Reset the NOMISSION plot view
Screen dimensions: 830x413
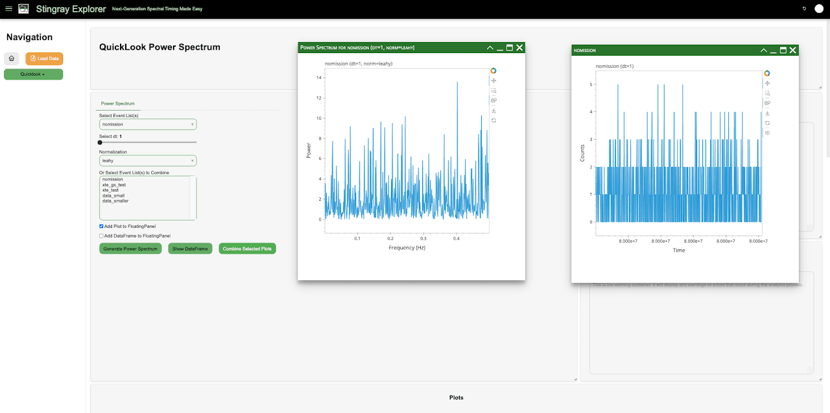(x=767, y=123)
